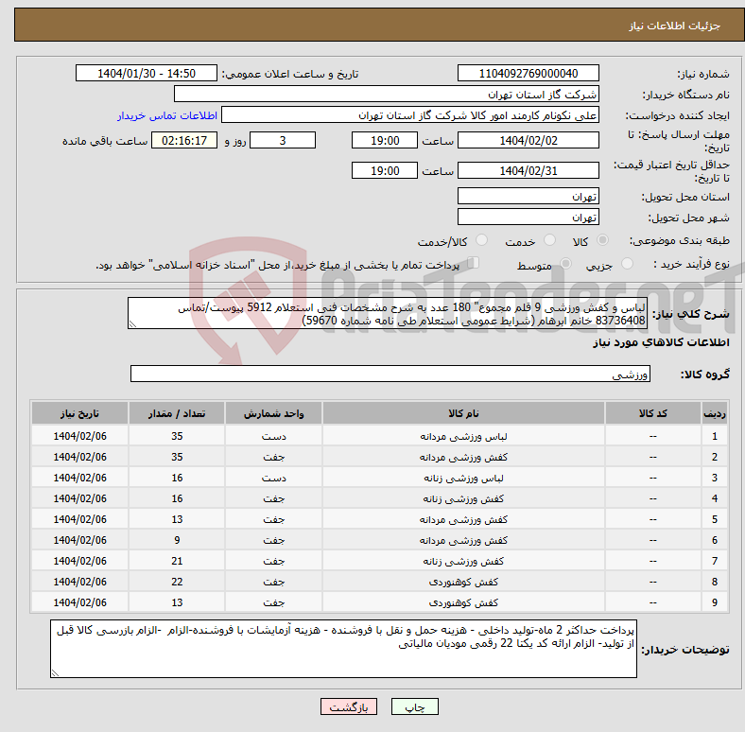The width and height of the screenshot is (745, 732).
Task: Select the کالا/خدمت radio button
Action: coord(482,240)
